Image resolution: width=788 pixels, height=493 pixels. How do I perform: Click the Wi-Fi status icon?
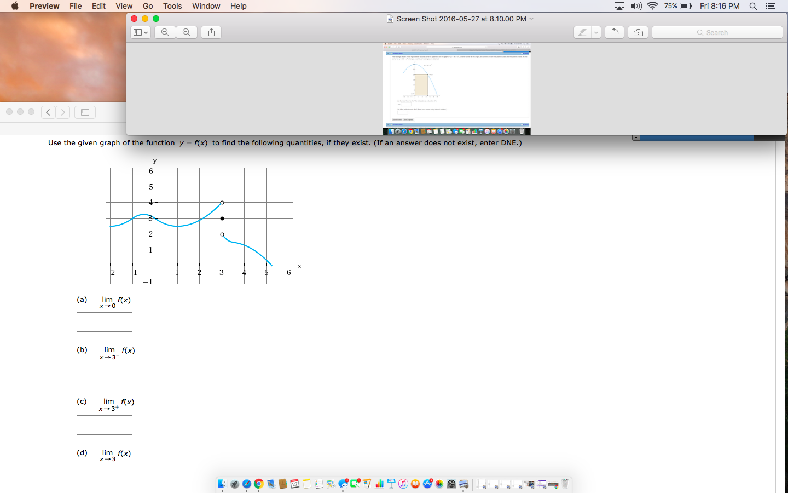click(x=652, y=6)
